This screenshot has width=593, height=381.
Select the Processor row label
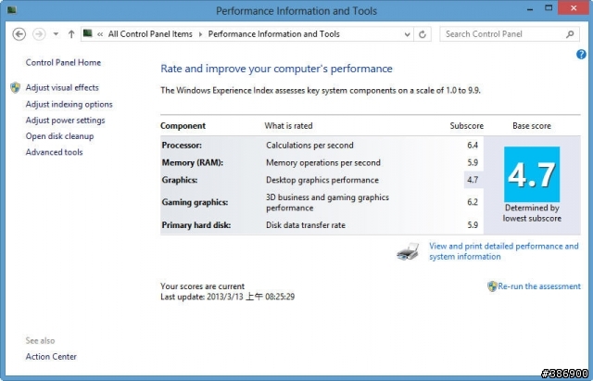182,146
